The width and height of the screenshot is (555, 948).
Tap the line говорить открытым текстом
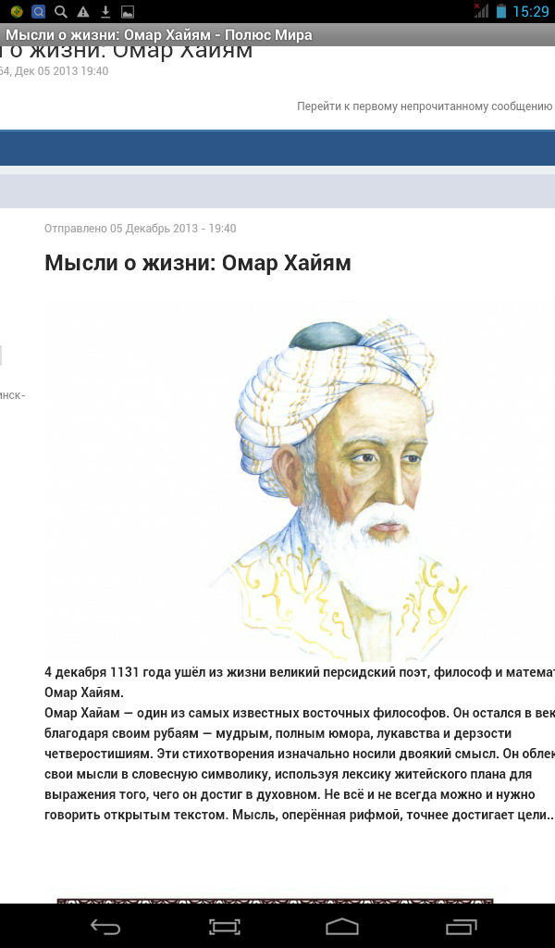coord(299,815)
